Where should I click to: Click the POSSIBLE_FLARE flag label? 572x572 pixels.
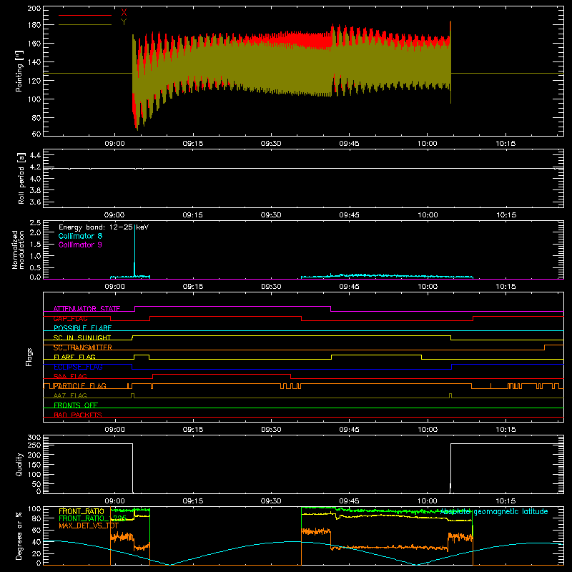point(82,328)
